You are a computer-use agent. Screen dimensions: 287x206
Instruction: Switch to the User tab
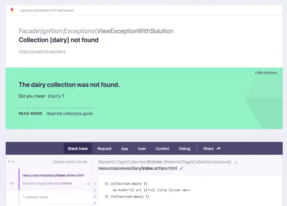click(x=142, y=148)
